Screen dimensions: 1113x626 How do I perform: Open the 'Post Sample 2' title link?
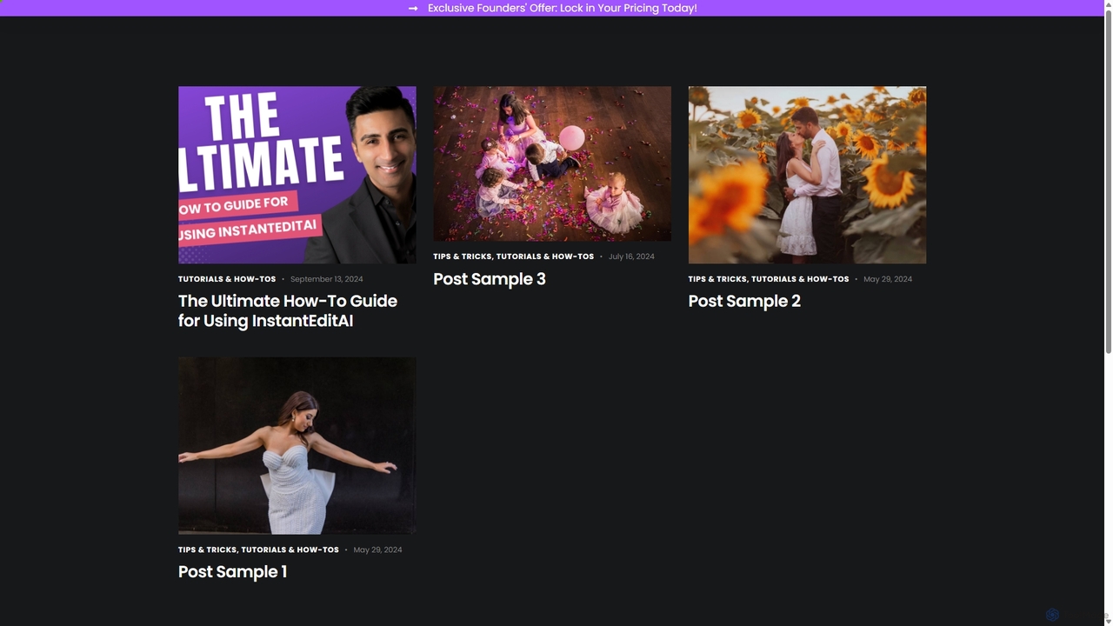coord(744,301)
